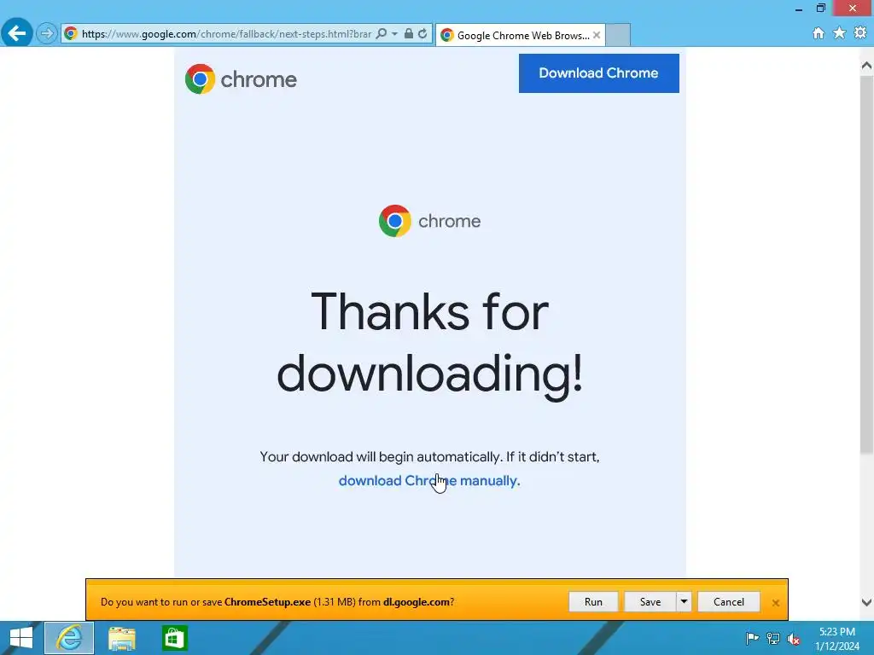Click the Chrome logo in page header
874x655 pixels.
241,79
